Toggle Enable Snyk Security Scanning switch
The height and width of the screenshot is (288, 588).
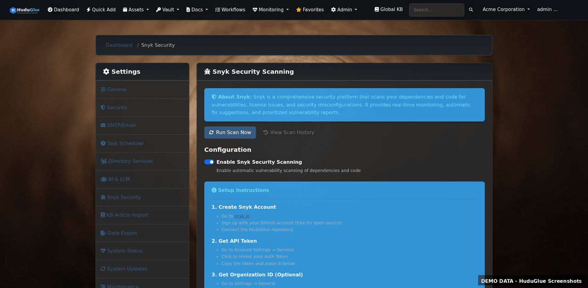tap(209, 162)
